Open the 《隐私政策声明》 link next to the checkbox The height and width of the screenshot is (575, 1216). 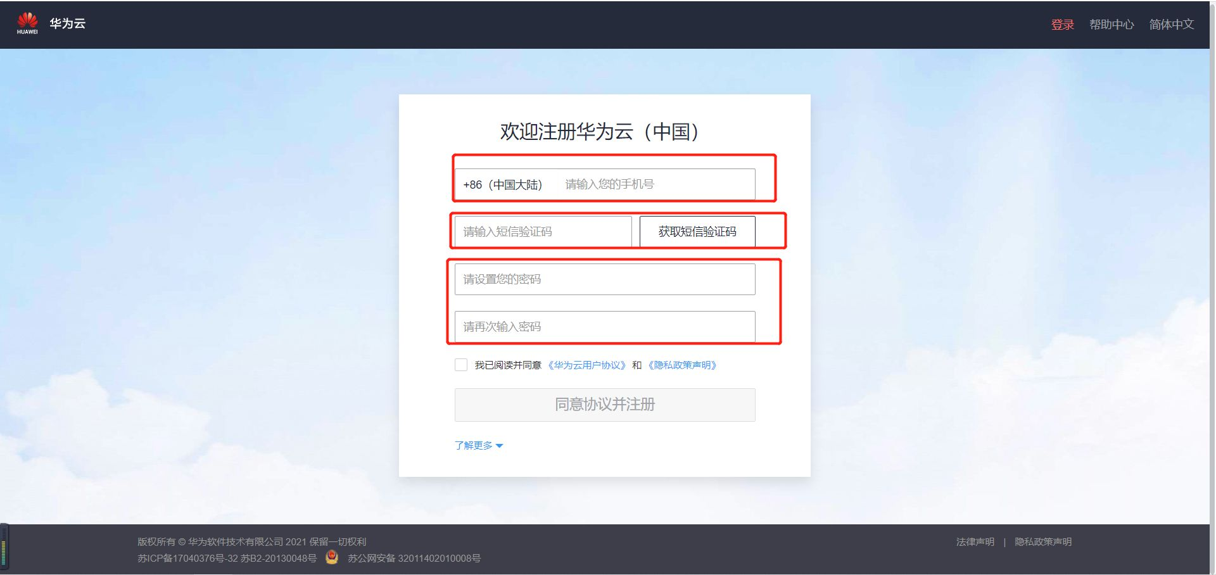coord(681,365)
